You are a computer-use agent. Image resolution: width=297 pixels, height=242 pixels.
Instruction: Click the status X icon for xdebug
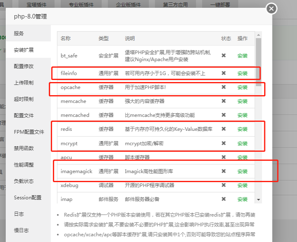pyautogui.click(x=224, y=185)
